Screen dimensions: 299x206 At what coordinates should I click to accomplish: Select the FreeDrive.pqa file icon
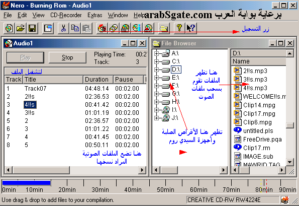click(x=237, y=140)
